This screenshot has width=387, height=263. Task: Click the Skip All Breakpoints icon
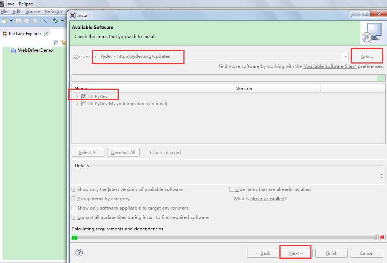[x=45, y=21]
